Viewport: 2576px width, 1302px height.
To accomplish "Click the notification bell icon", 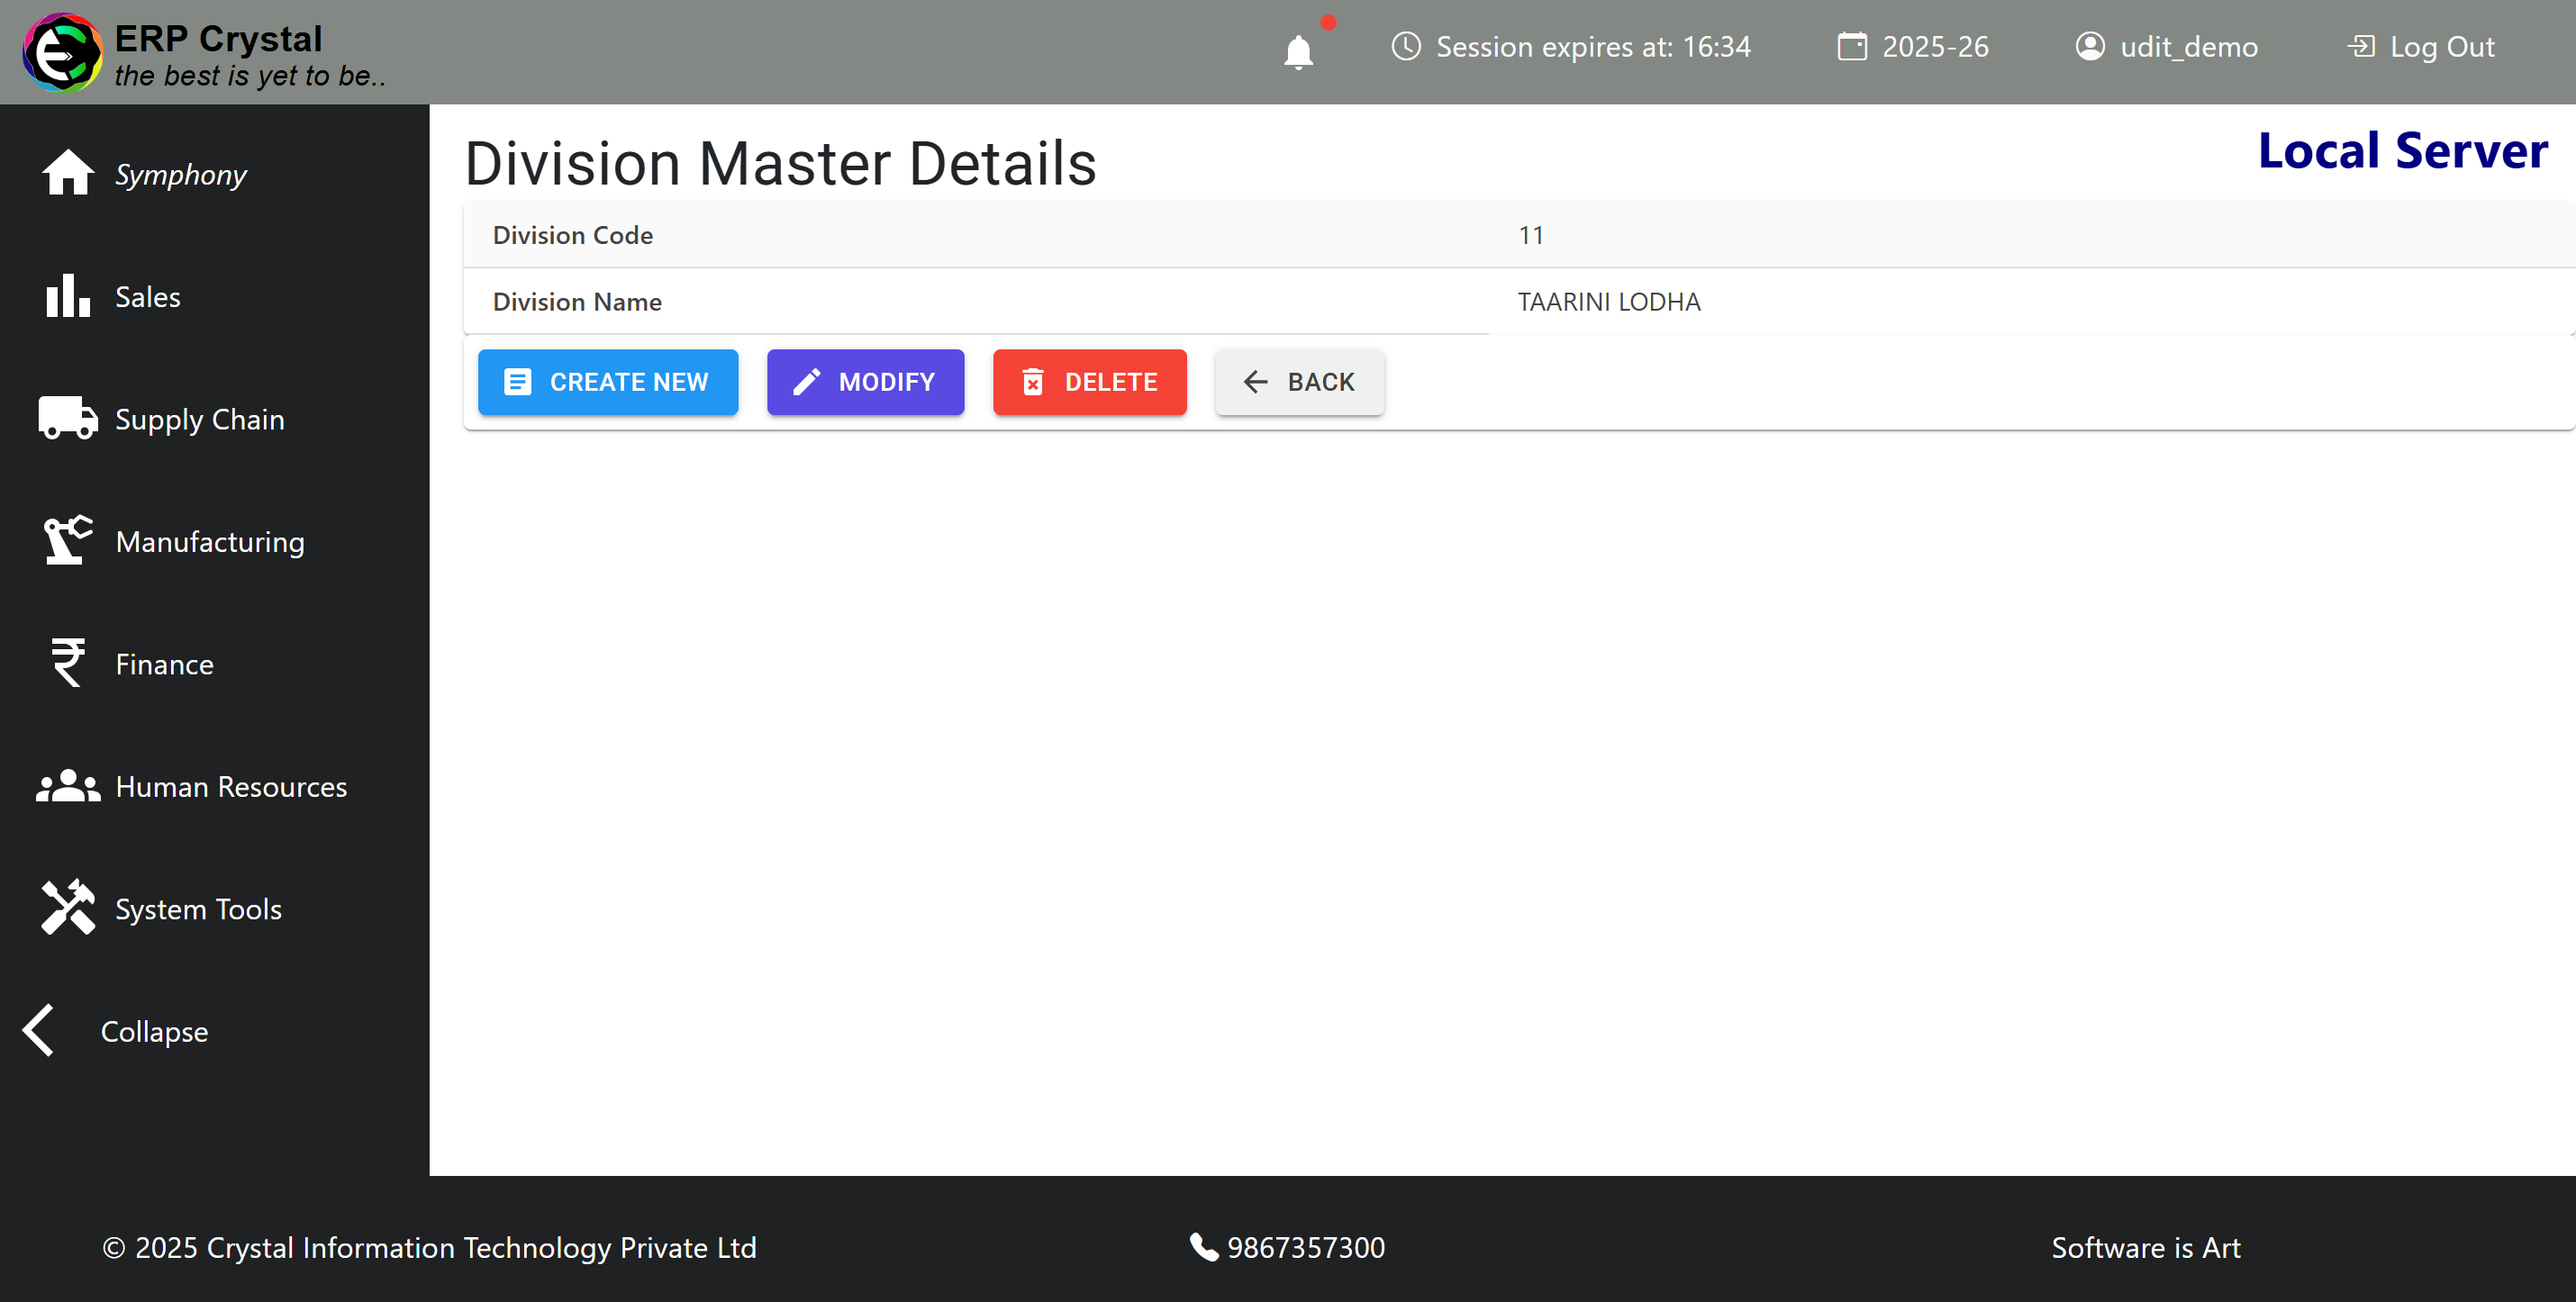I will (1298, 50).
